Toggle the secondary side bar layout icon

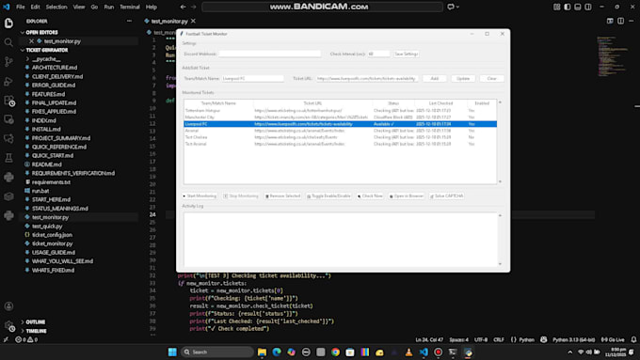[588, 7]
